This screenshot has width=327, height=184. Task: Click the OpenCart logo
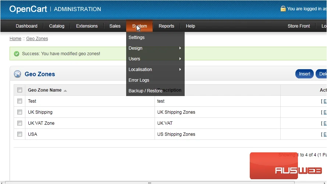pos(28,9)
